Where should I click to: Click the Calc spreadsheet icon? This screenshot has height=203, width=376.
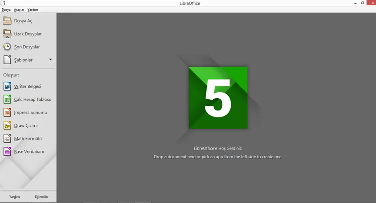coord(7,99)
